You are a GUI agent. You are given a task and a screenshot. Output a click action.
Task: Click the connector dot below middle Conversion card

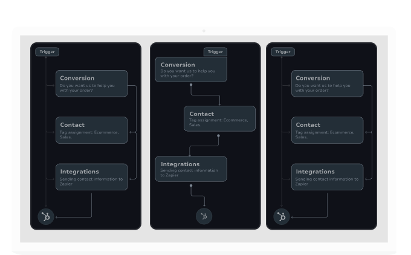(191, 85)
